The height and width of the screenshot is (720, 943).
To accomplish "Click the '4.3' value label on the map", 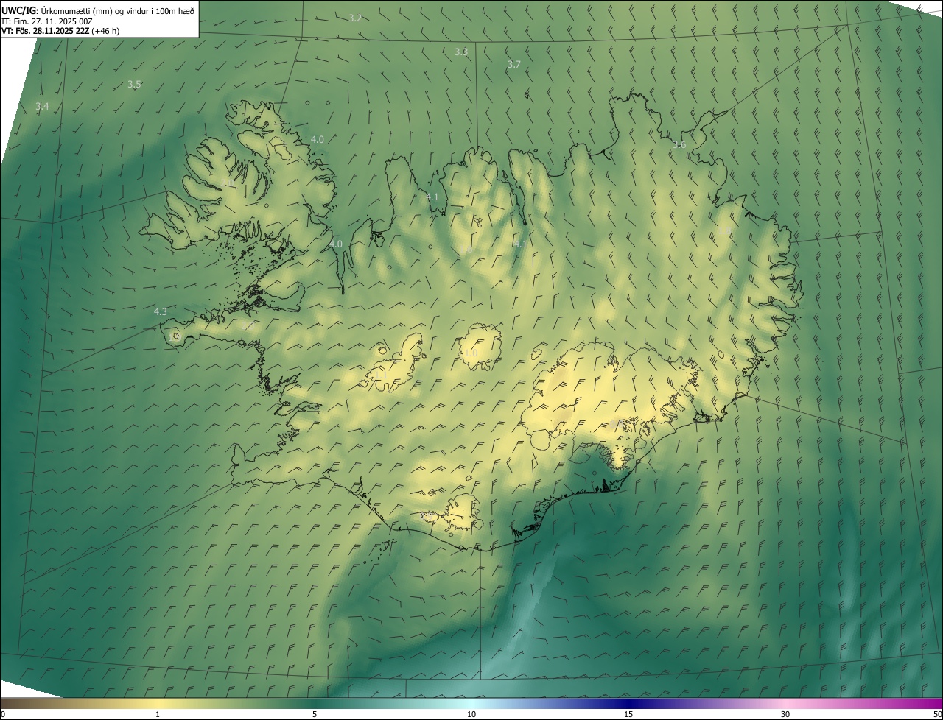I will pyautogui.click(x=160, y=312).
